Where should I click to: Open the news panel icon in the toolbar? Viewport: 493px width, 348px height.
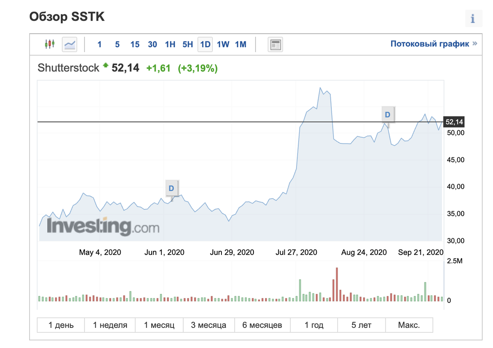[x=275, y=44]
